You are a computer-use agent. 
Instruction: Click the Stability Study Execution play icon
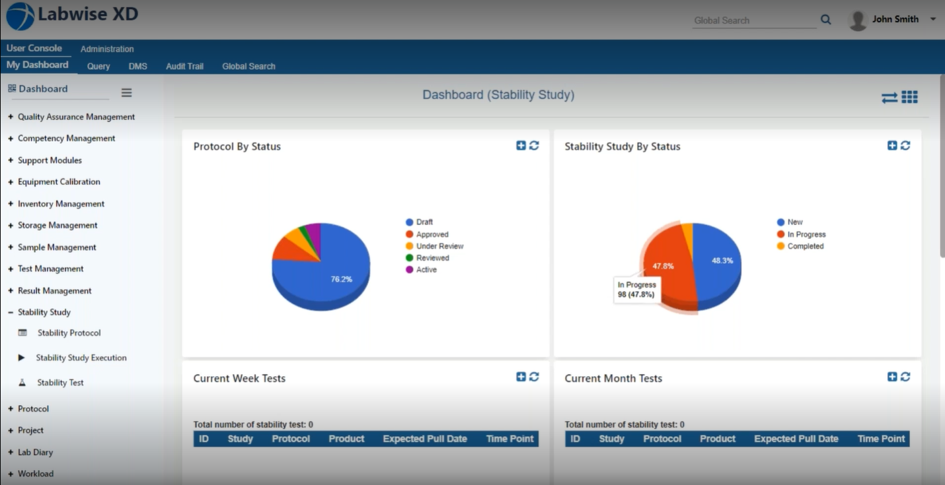[20, 357]
